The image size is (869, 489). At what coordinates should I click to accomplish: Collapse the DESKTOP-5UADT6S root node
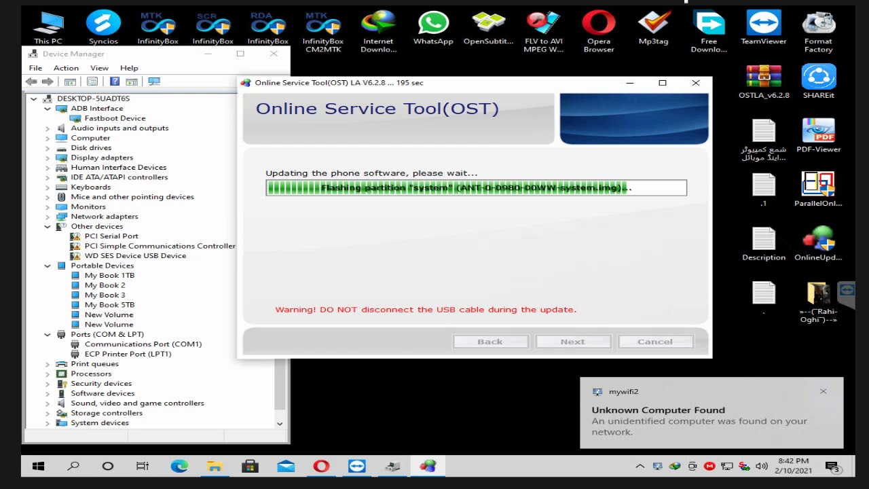point(34,98)
